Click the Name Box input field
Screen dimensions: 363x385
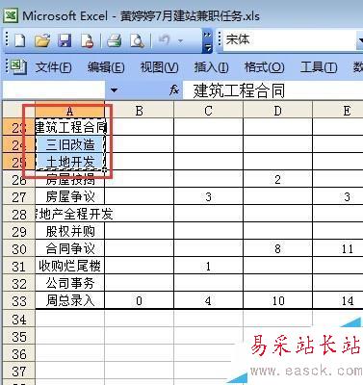tap(54, 90)
